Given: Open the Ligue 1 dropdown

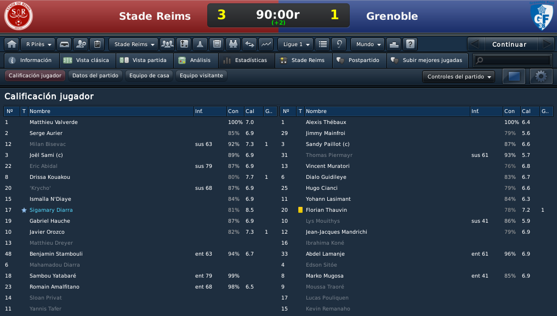Looking at the screenshot, I should pyautogui.click(x=295, y=44).
